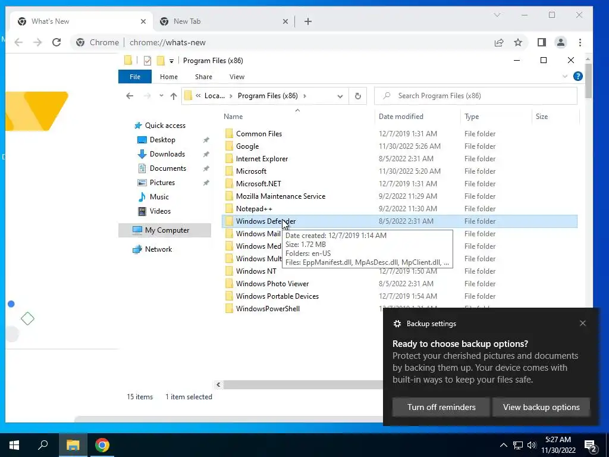Open taskbar search magnifier
609x457 pixels.
click(x=43, y=445)
